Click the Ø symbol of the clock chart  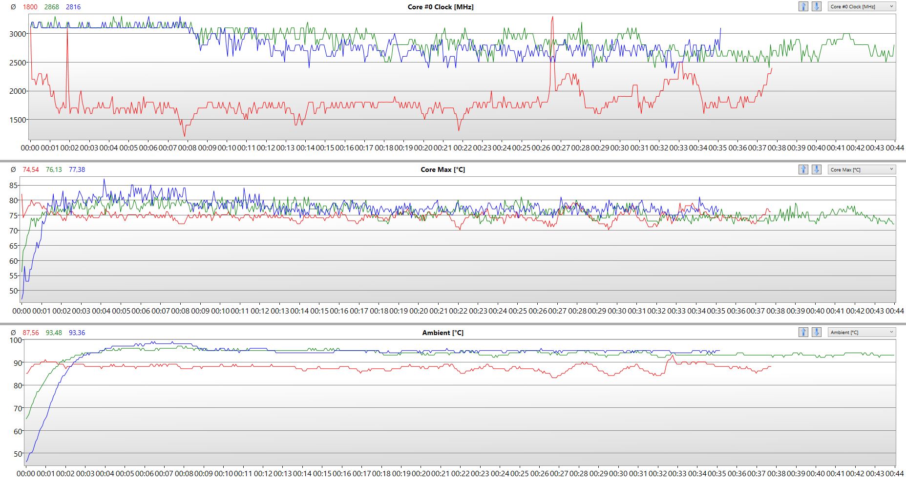[x=13, y=7]
